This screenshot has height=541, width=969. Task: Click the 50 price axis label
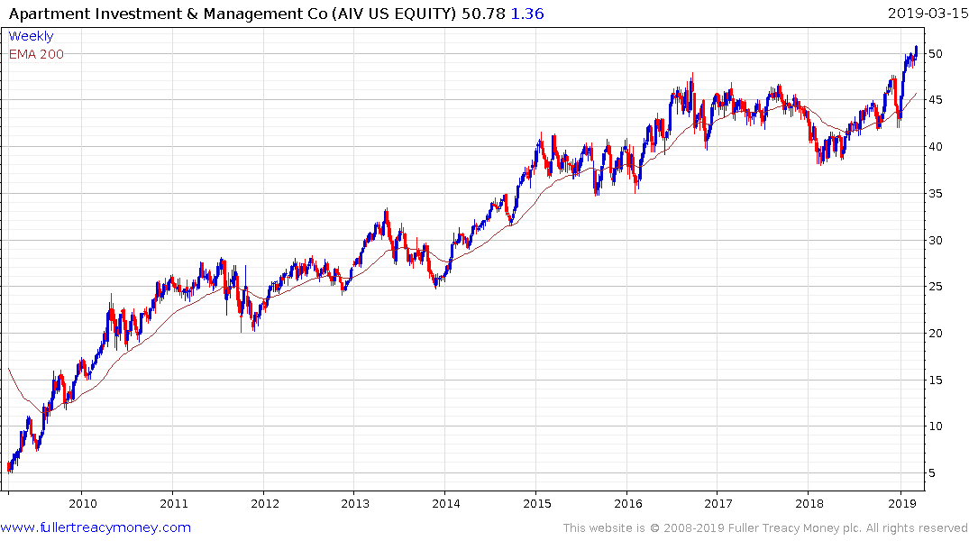pyautogui.click(x=936, y=54)
